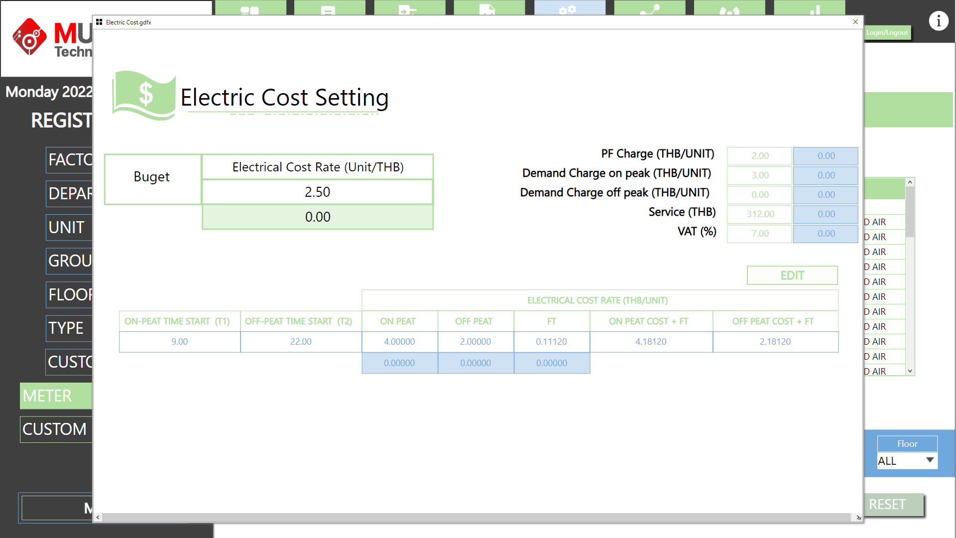The image size is (956, 538).
Task: Click the OFF PEAT rate 2.00000
Action: 476,342
